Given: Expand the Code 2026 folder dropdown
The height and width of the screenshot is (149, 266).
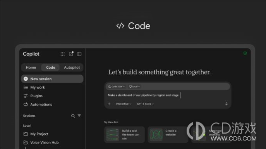Looking at the screenshot, I should [117, 86].
